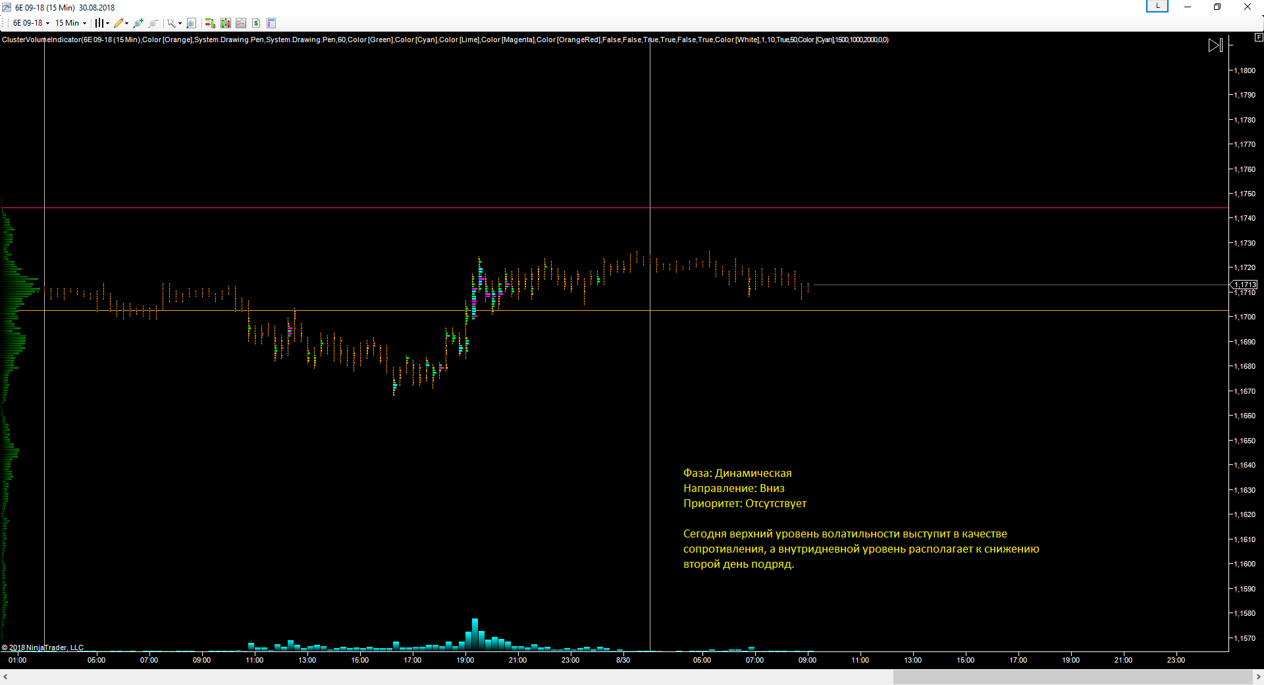Select the cursor pointer tool
The width and height of the screenshot is (1264, 685).
click(x=172, y=23)
